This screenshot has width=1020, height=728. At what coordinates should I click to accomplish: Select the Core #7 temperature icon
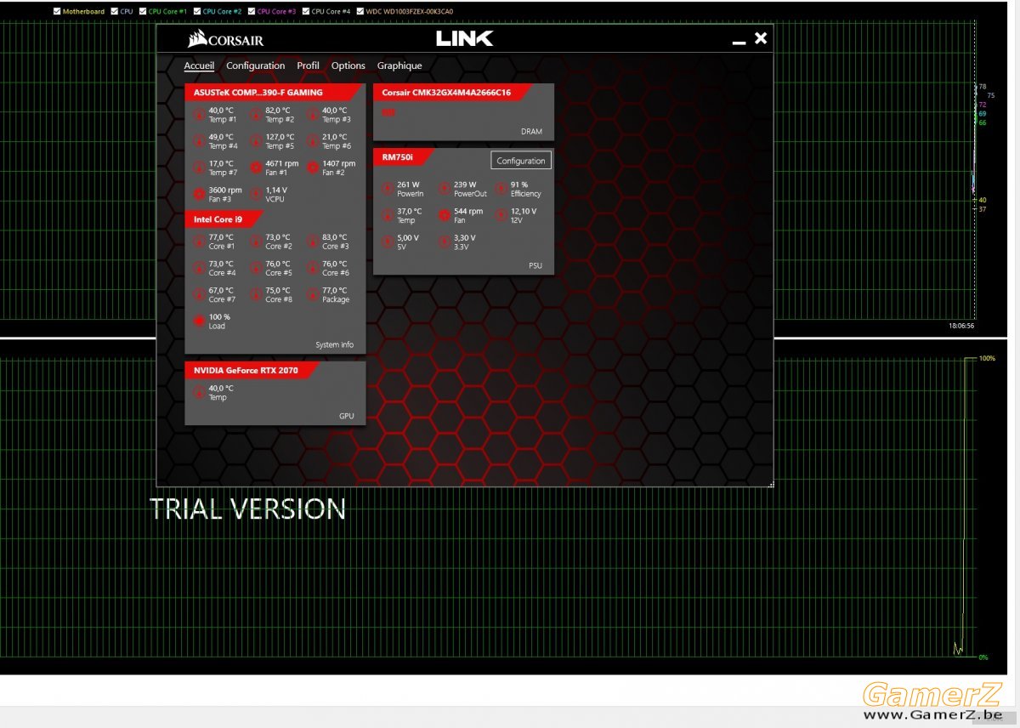(200, 294)
